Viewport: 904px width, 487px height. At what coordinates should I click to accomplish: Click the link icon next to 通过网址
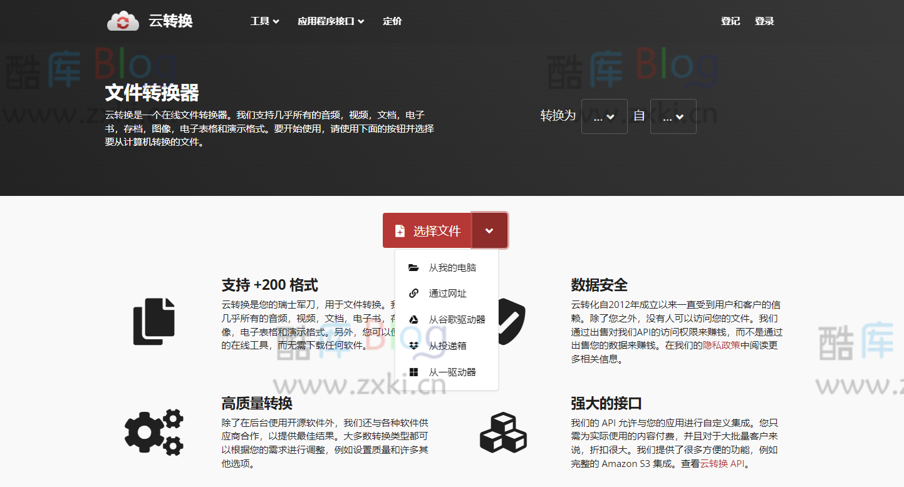(x=413, y=293)
